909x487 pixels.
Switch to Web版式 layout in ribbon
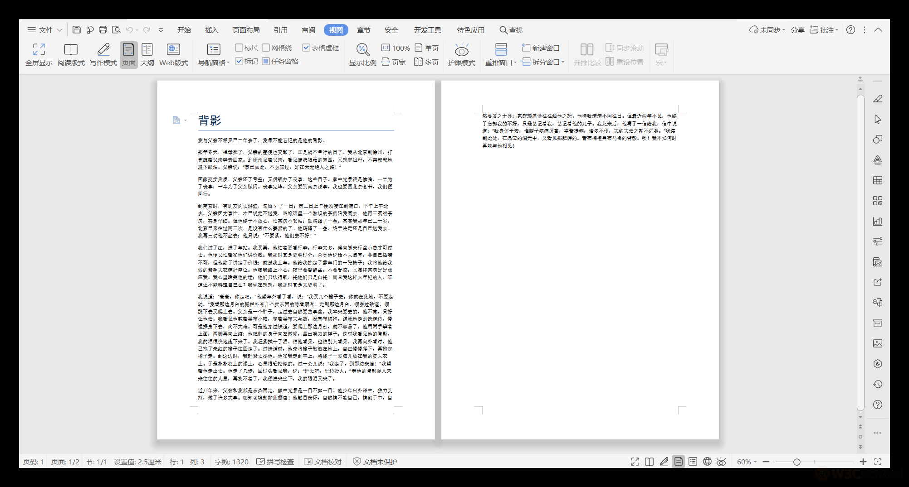tap(174, 55)
